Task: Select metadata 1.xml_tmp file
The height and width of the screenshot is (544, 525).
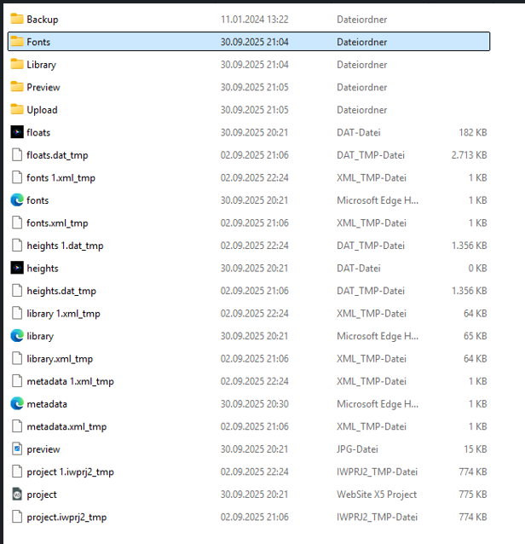Action: coord(70,381)
